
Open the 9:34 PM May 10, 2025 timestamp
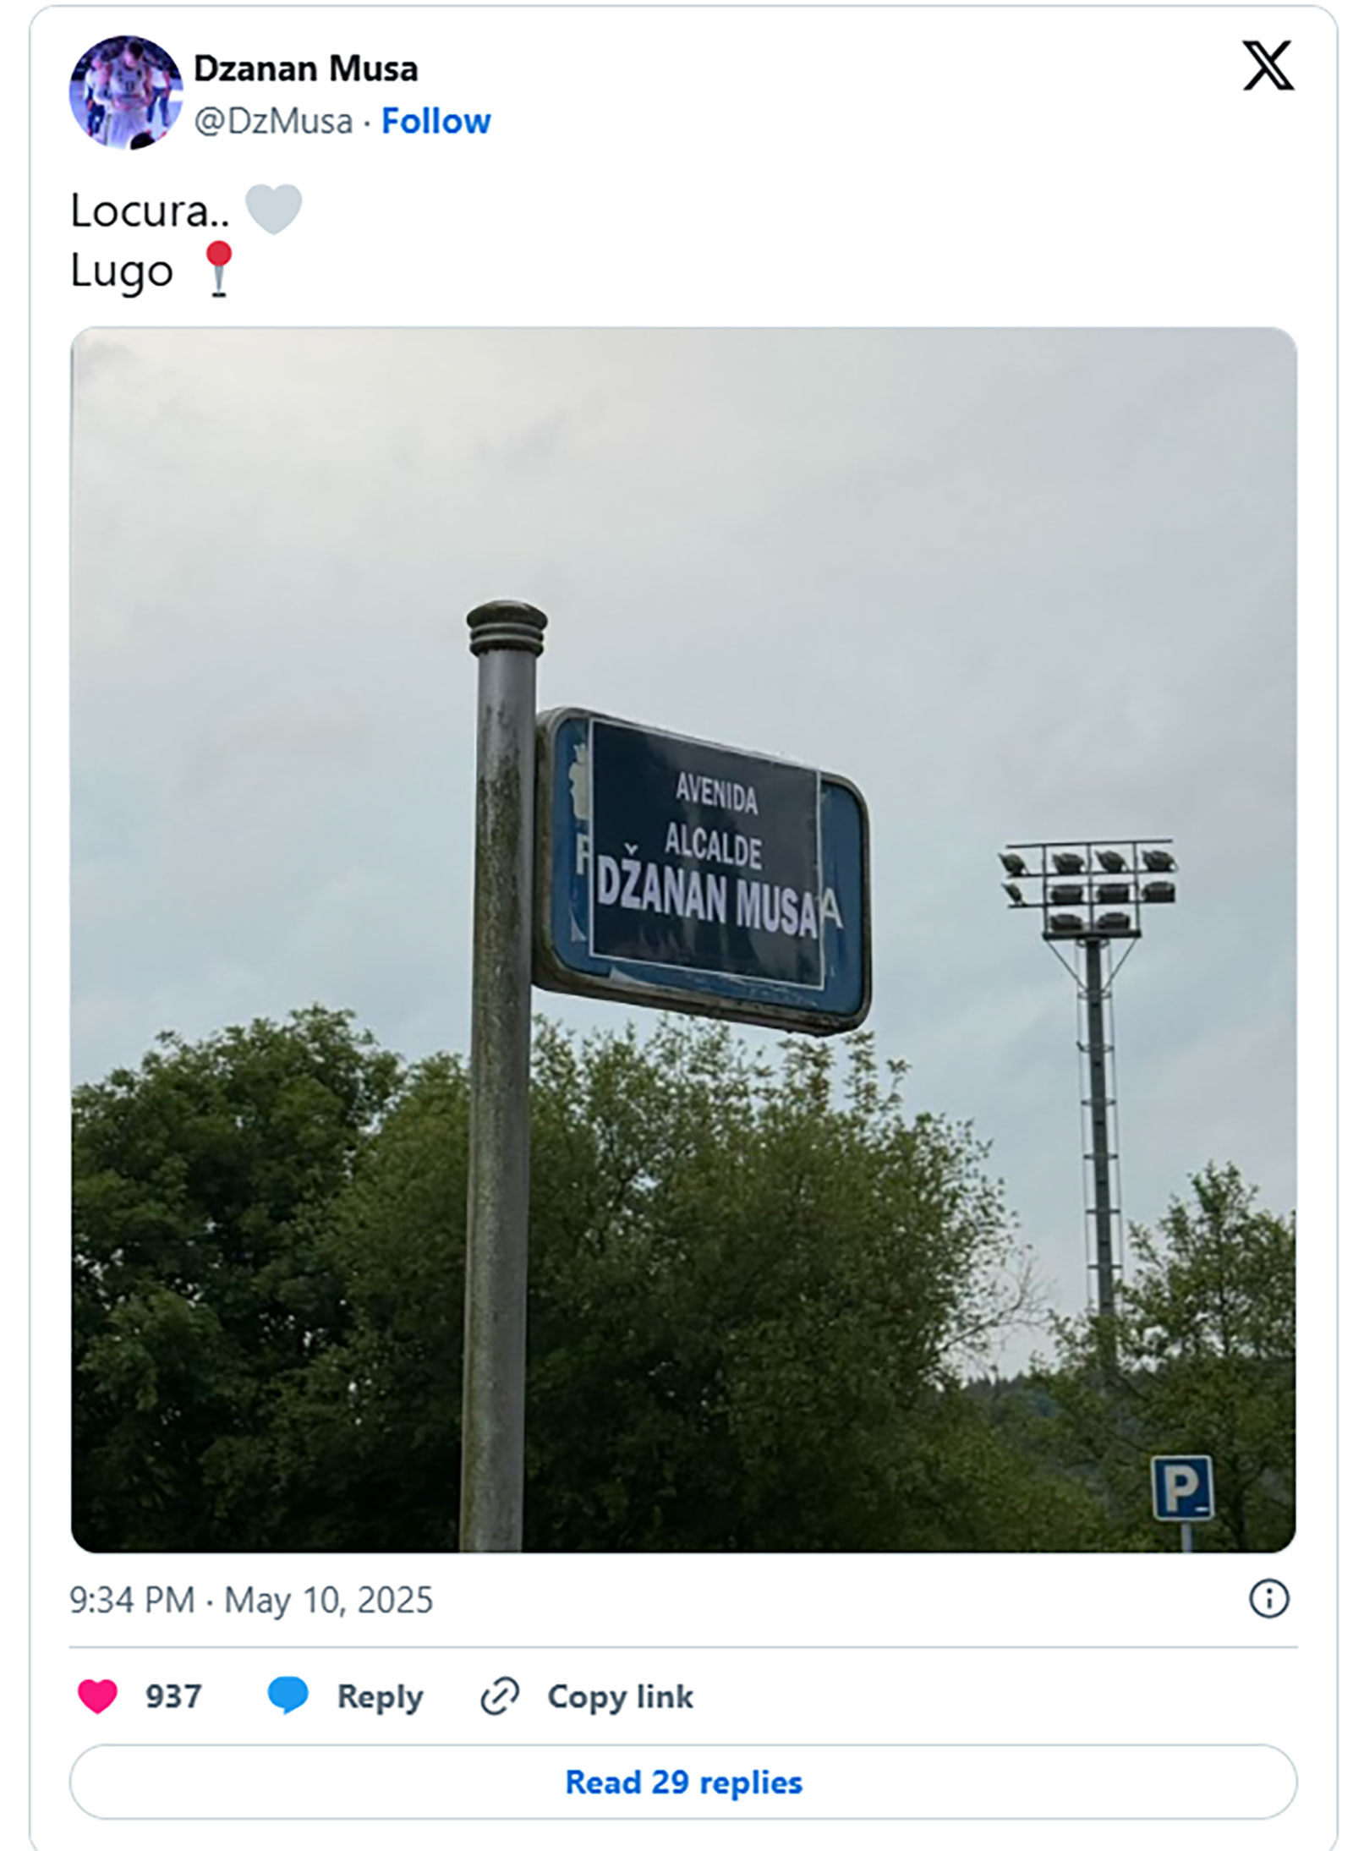click(x=251, y=1600)
